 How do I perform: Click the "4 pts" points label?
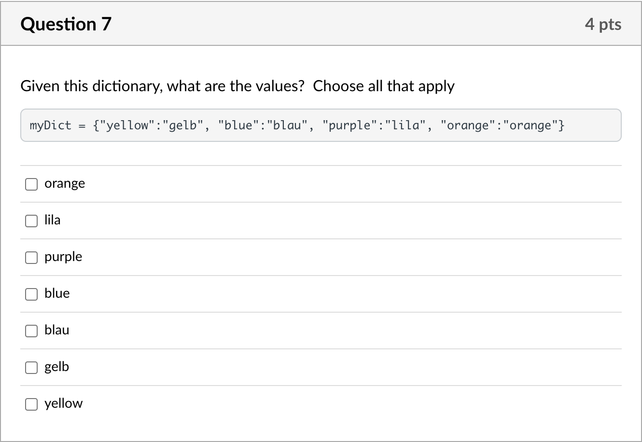coord(603,24)
